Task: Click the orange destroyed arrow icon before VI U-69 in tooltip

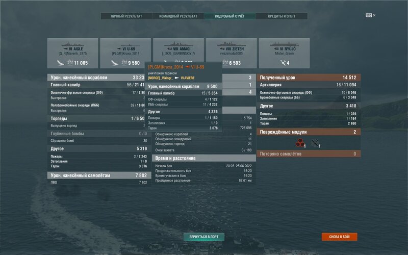Action: (187, 67)
